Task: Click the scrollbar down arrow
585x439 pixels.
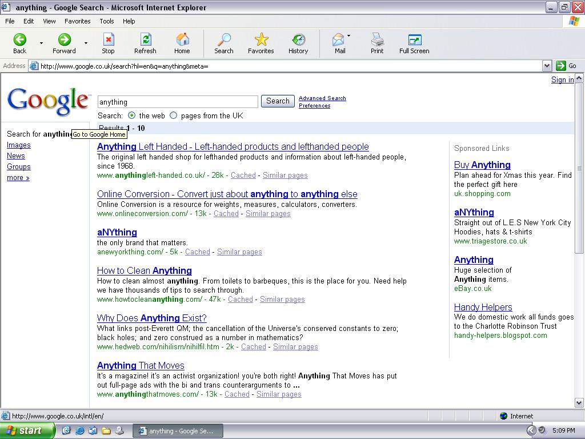Action: click(x=579, y=404)
